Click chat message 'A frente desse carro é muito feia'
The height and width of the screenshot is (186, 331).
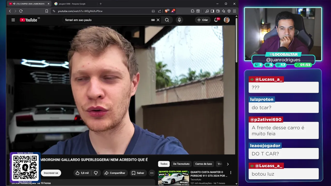coord(284,130)
